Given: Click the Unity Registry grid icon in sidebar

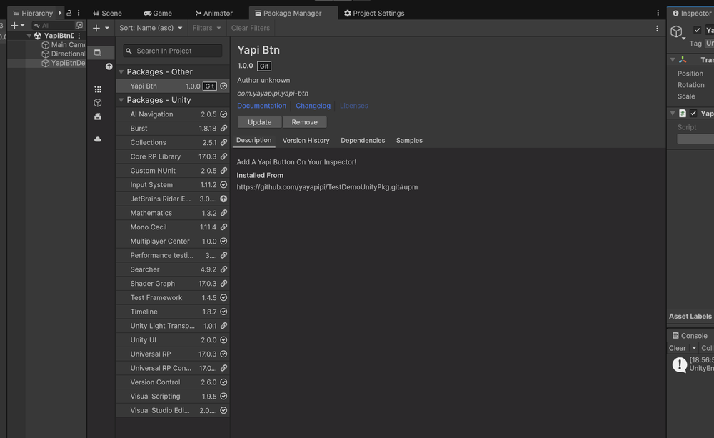Looking at the screenshot, I should [x=97, y=87].
